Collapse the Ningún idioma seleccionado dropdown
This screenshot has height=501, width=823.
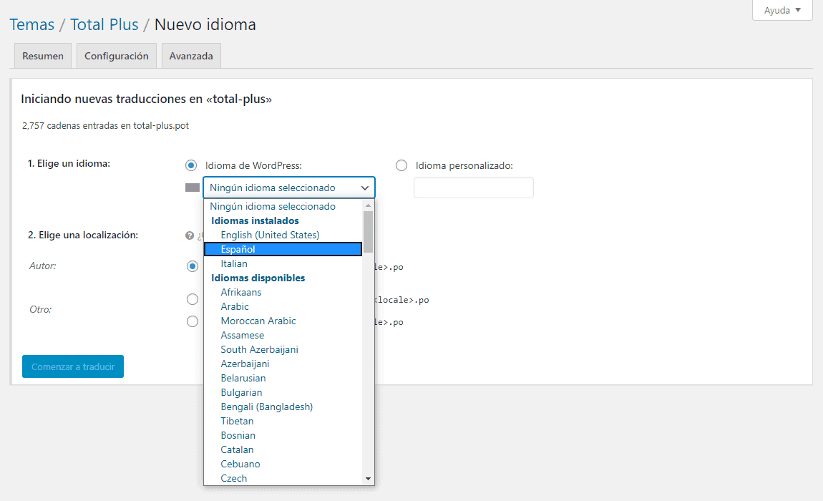tap(288, 188)
